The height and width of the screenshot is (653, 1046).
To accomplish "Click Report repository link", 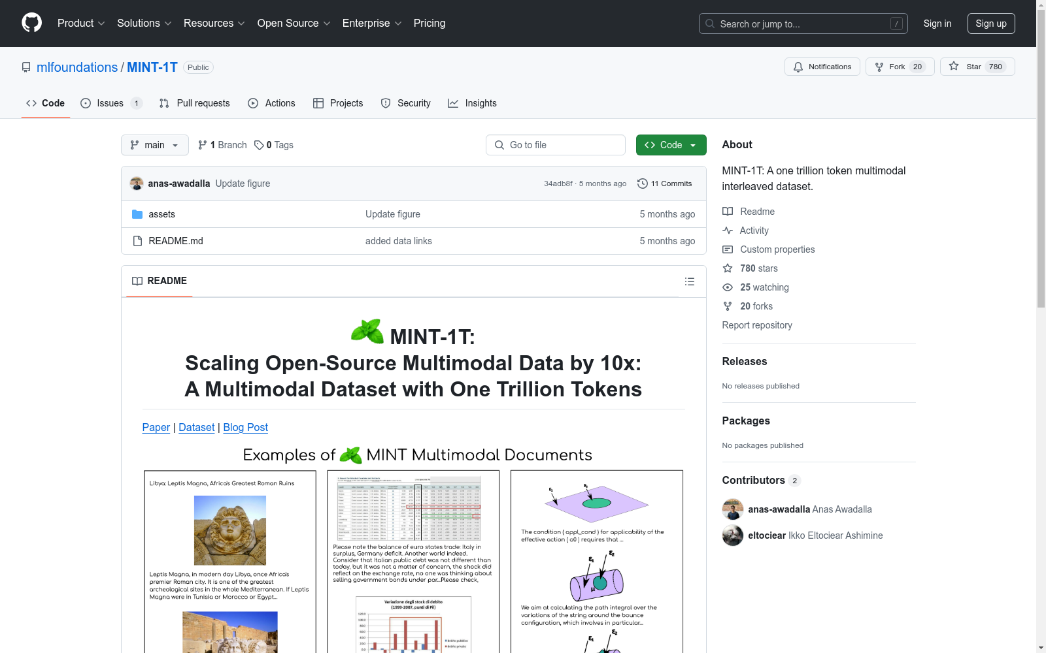I will 757,325.
